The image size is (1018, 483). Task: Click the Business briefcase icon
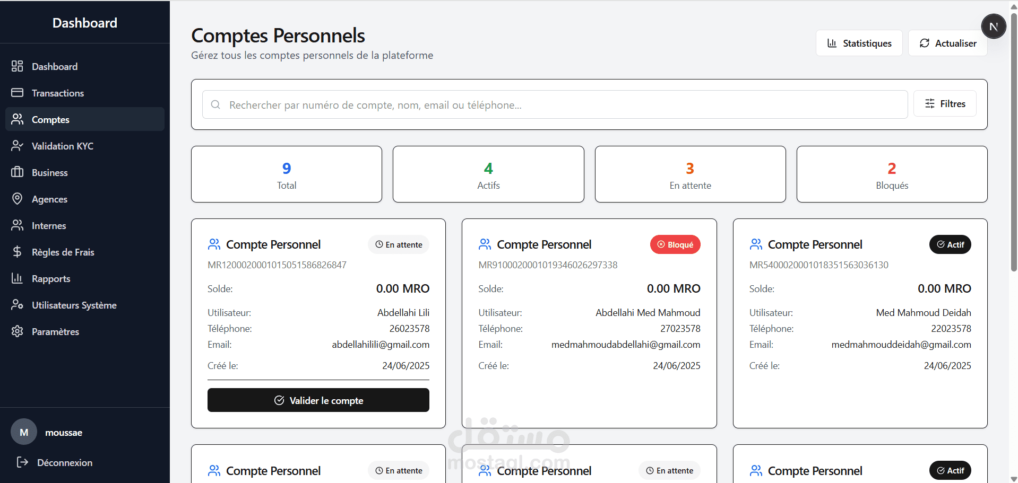pos(17,172)
